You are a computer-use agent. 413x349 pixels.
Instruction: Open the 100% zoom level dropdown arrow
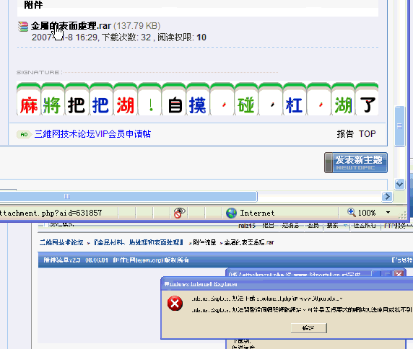[388, 212]
